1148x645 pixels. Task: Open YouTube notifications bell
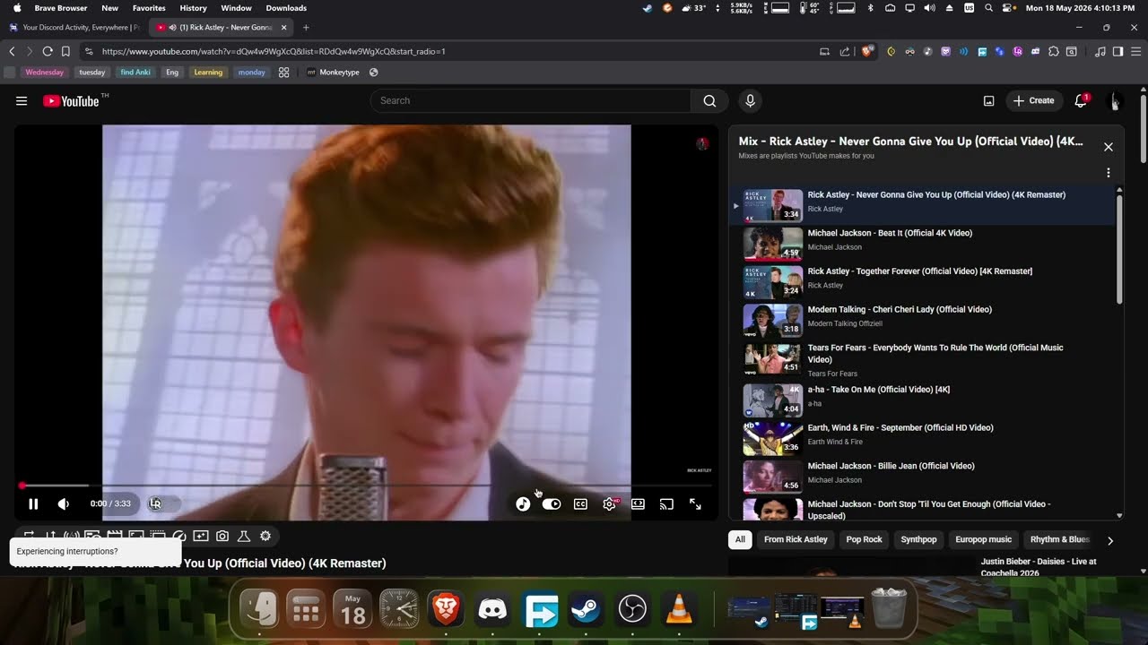point(1081,100)
